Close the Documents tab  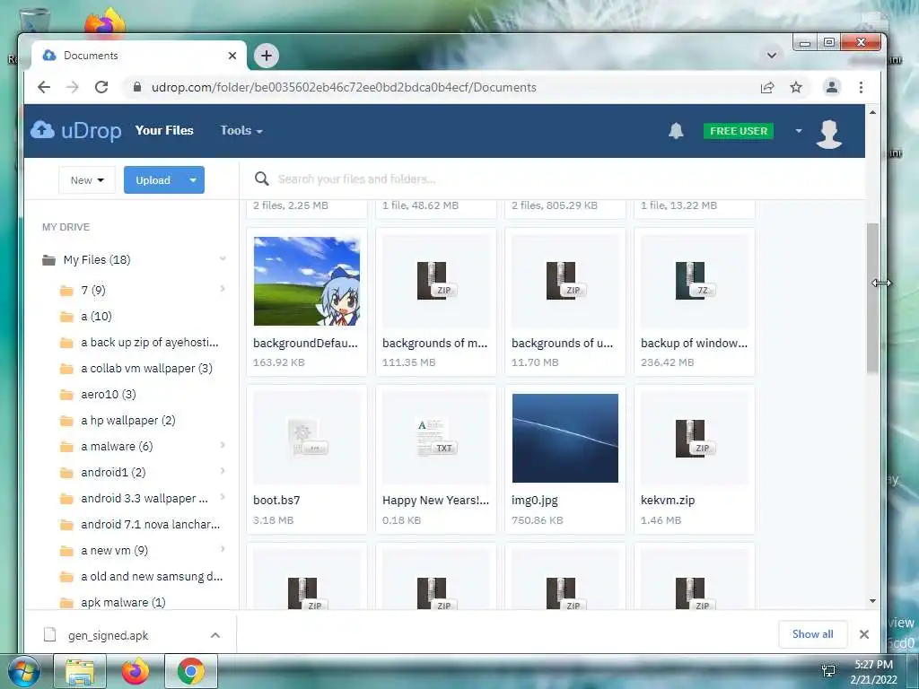coord(232,56)
